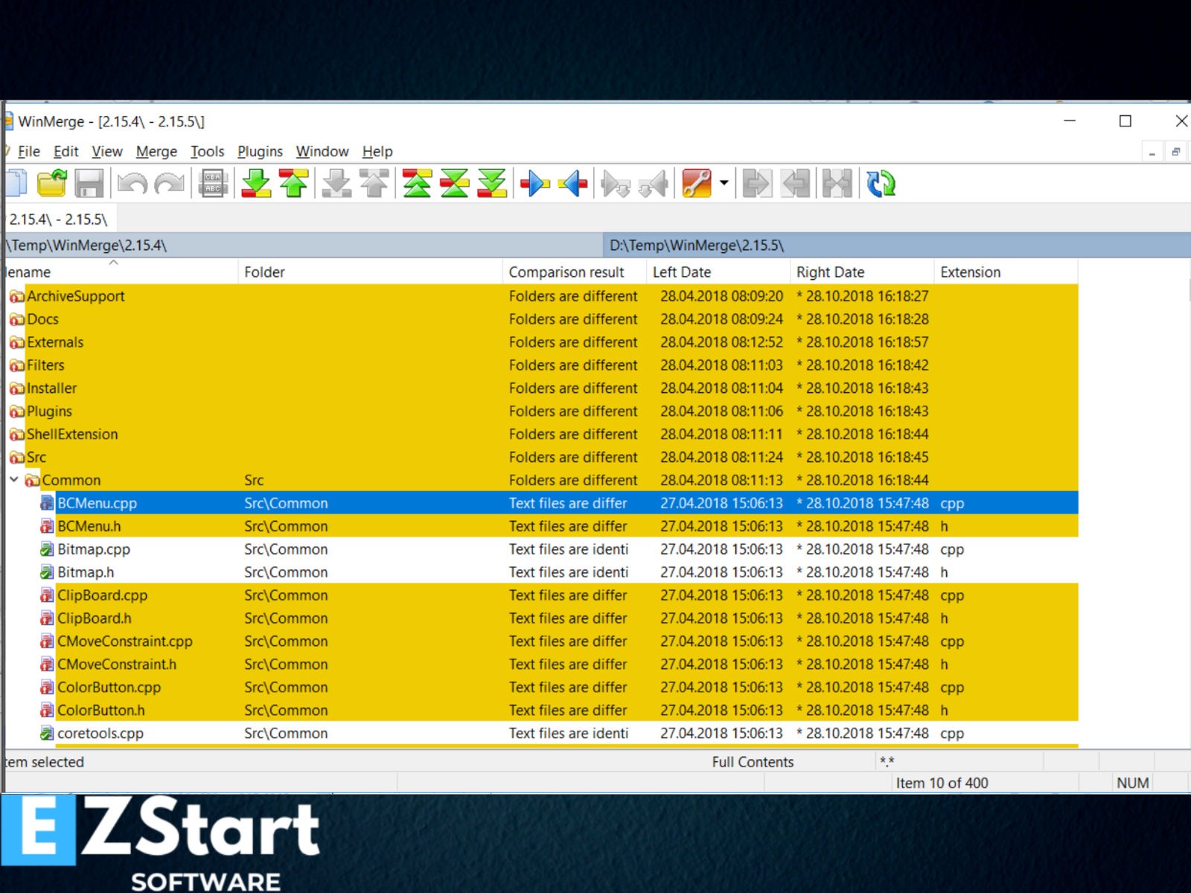Open the Plugins menu

[260, 151]
